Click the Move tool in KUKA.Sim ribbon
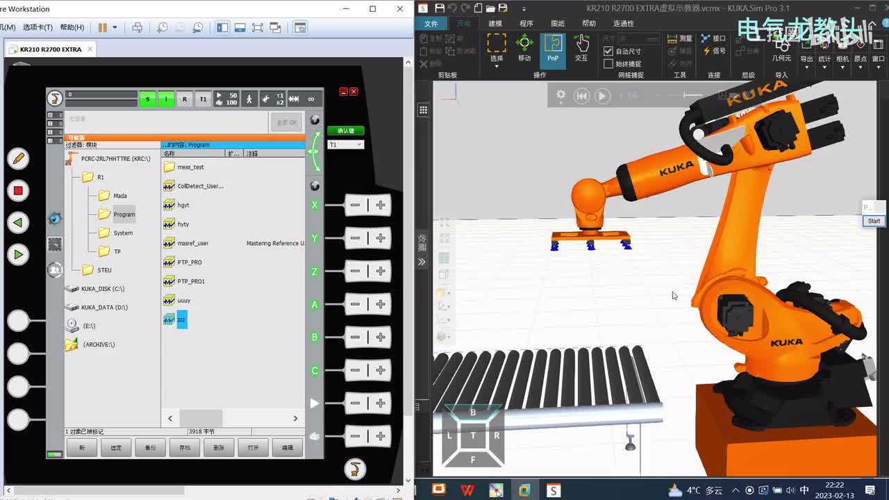The height and width of the screenshot is (500, 889). 524,48
